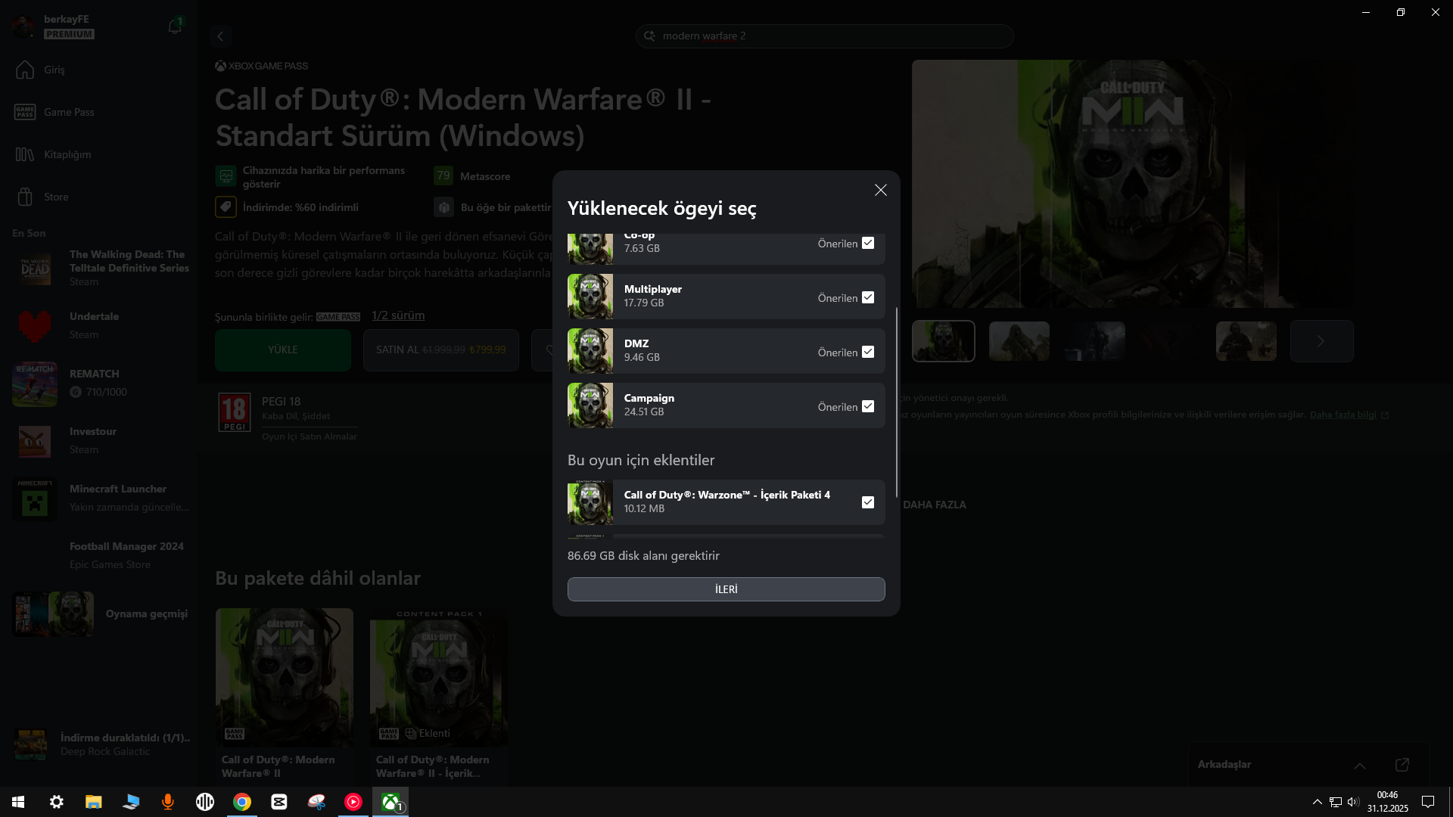Click the Bu oyun için eklentiler heading

641,460
